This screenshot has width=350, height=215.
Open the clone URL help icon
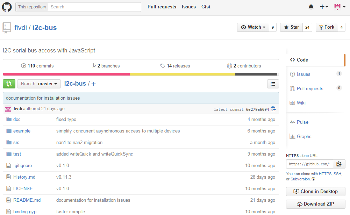click(x=313, y=179)
